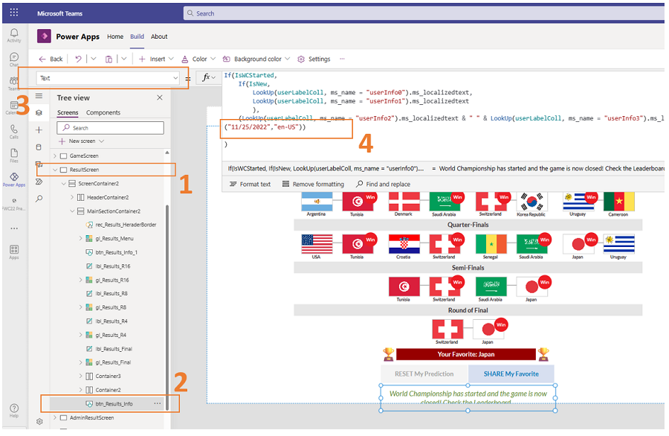
Task: Show more apps ellipsis in the sidebar
Action: (x=14, y=228)
